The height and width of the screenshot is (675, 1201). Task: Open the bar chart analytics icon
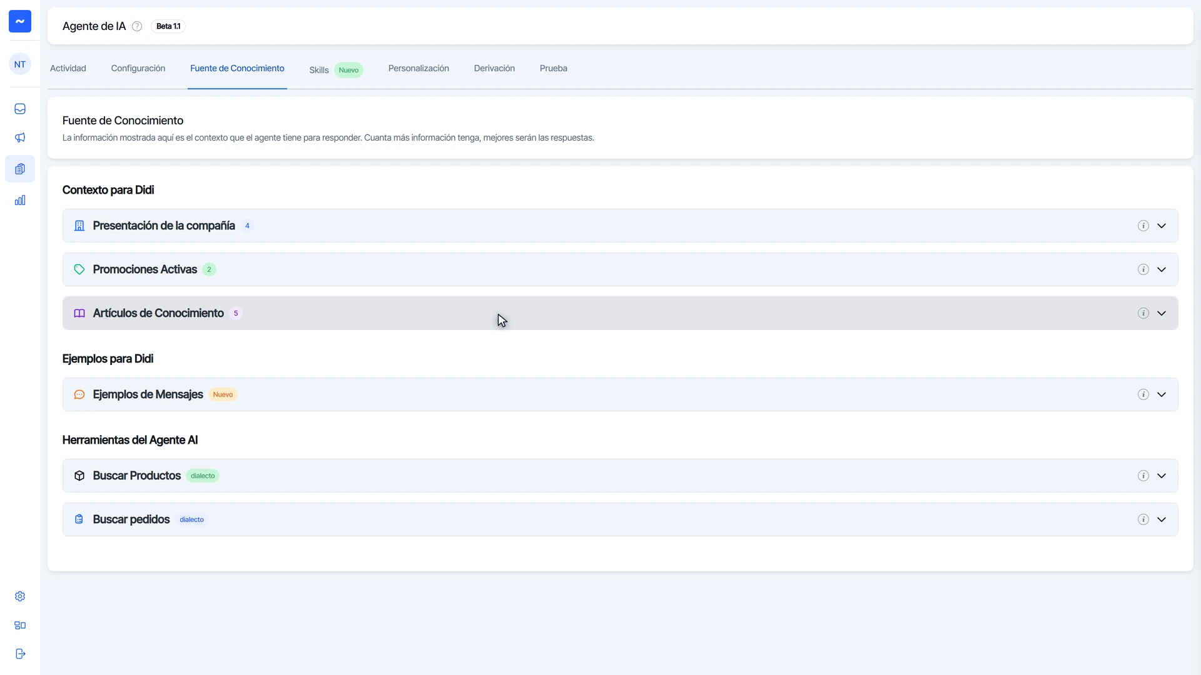tap(20, 200)
